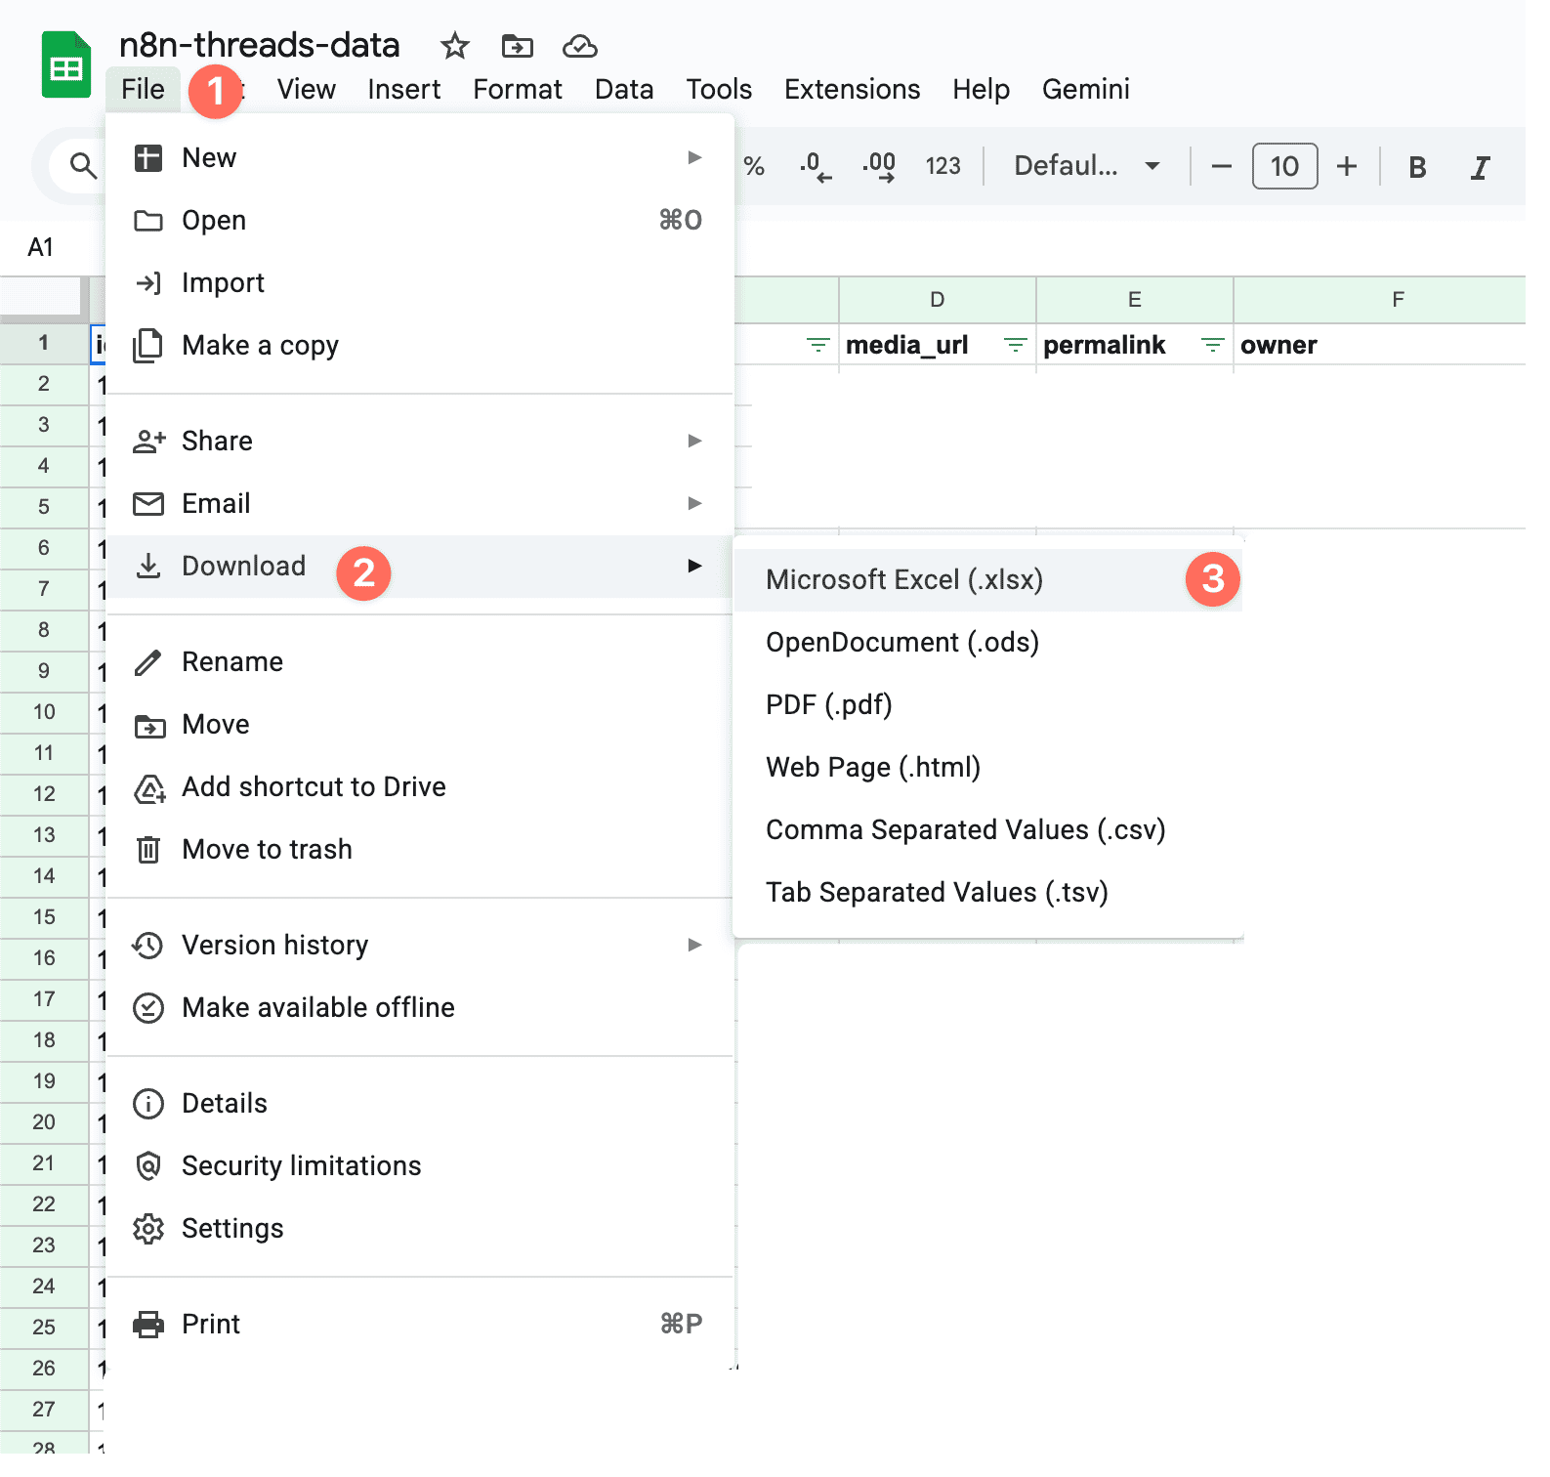This screenshot has height=1477, width=1550.
Task: Open Security limitations
Action: click(x=419, y=1165)
